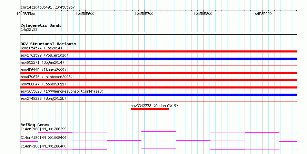This screenshot has height=154, width=307.
Task: Open the nsv456445 (Itsara2009) variant label
Action: (x=43, y=70)
